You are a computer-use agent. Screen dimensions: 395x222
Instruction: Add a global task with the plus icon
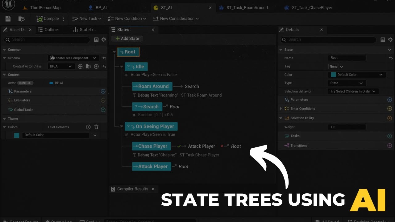pos(103,110)
